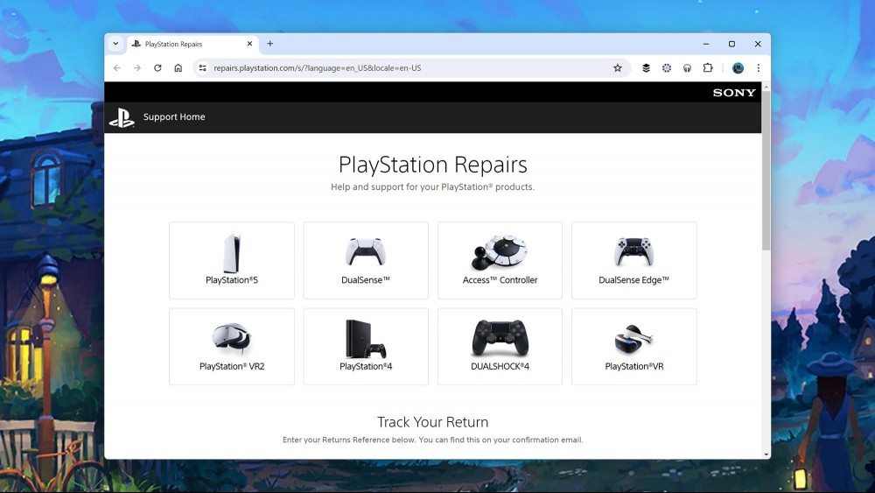Select the PlayStation®4 console card
The image size is (875, 493).
click(366, 347)
